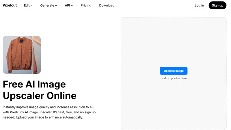Click the narrow after-image strip beside the jacket
The height and width of the screenshot is (130, 231).
pyautogui.click(x=37, y=55)
